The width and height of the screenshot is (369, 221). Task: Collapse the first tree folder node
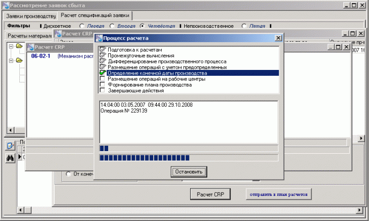(x=11, y=46)
